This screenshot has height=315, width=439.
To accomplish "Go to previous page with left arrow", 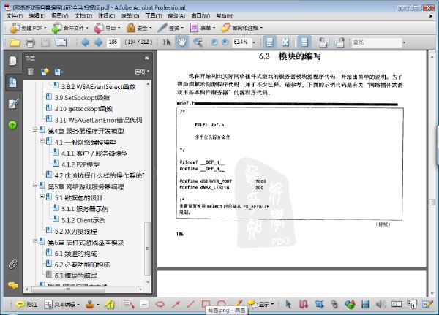I will [85, 42].
